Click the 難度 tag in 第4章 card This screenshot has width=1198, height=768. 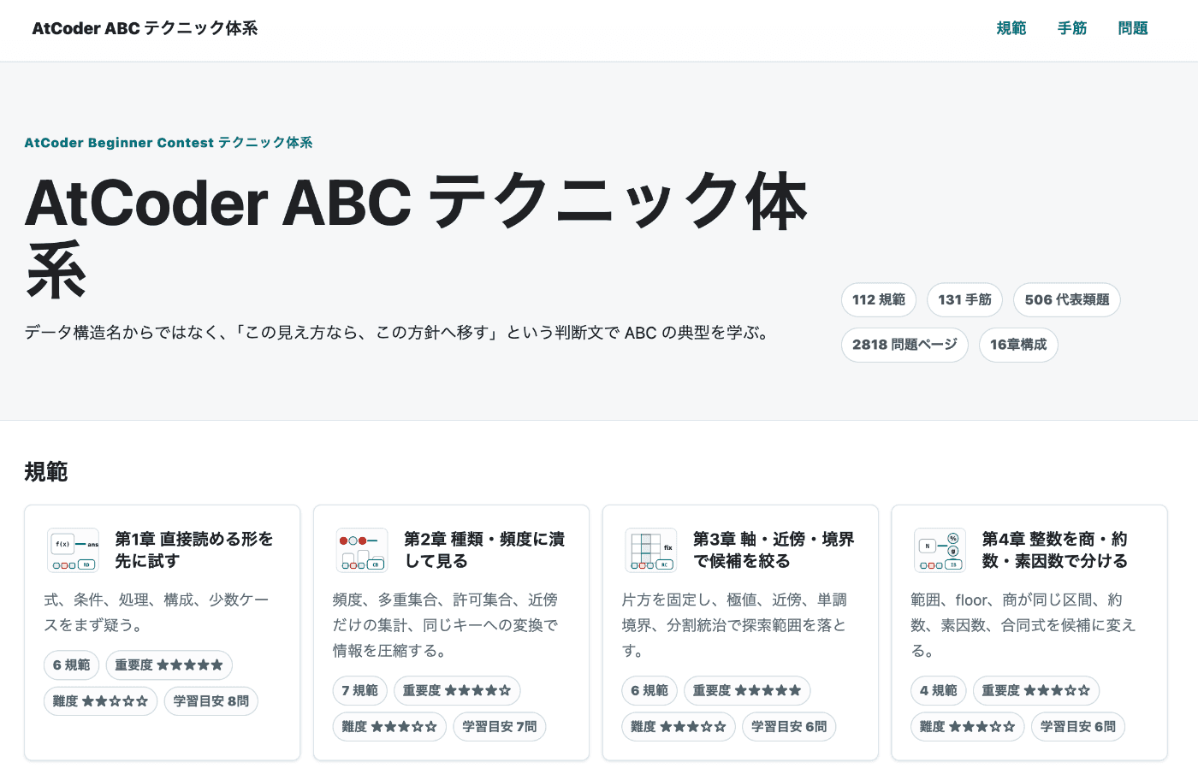coord(968,727)
